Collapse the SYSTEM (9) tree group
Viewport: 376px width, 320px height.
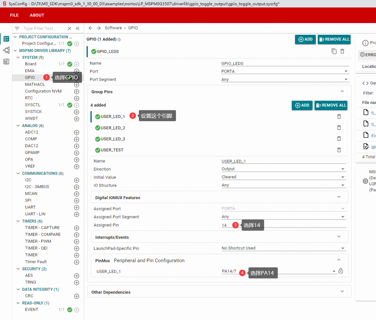18,58
